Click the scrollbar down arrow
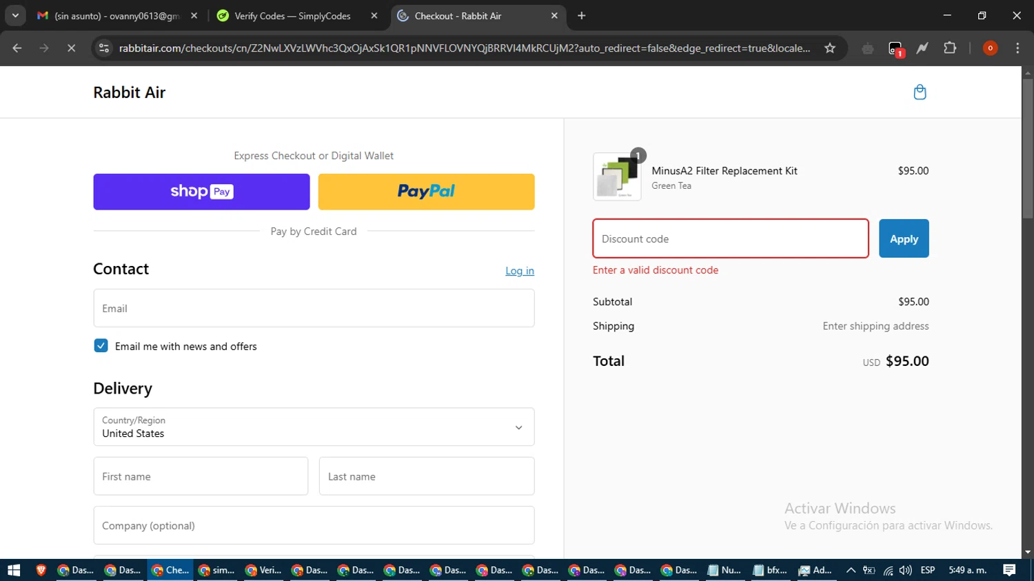 pyautogui.click(x=1028, y=552)
